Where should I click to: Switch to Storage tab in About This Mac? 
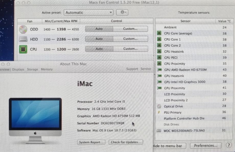pos(32,70)
